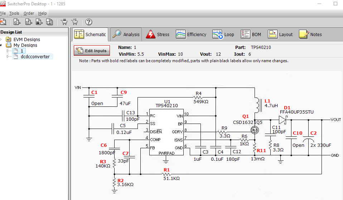Click the red D1 diode label

tap(287, 107)
